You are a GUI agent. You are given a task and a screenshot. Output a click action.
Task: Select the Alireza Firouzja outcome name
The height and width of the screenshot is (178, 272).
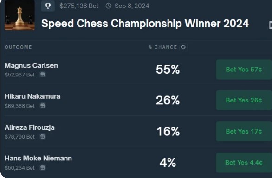[30, 127]
